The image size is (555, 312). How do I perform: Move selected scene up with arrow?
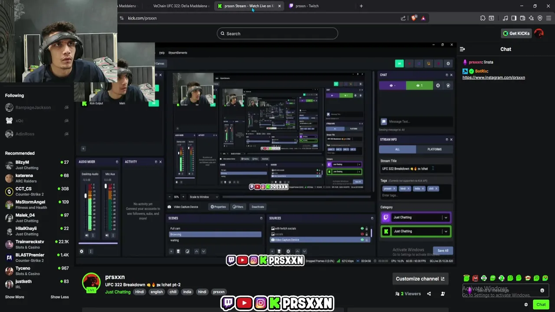[x=196, y=251]
